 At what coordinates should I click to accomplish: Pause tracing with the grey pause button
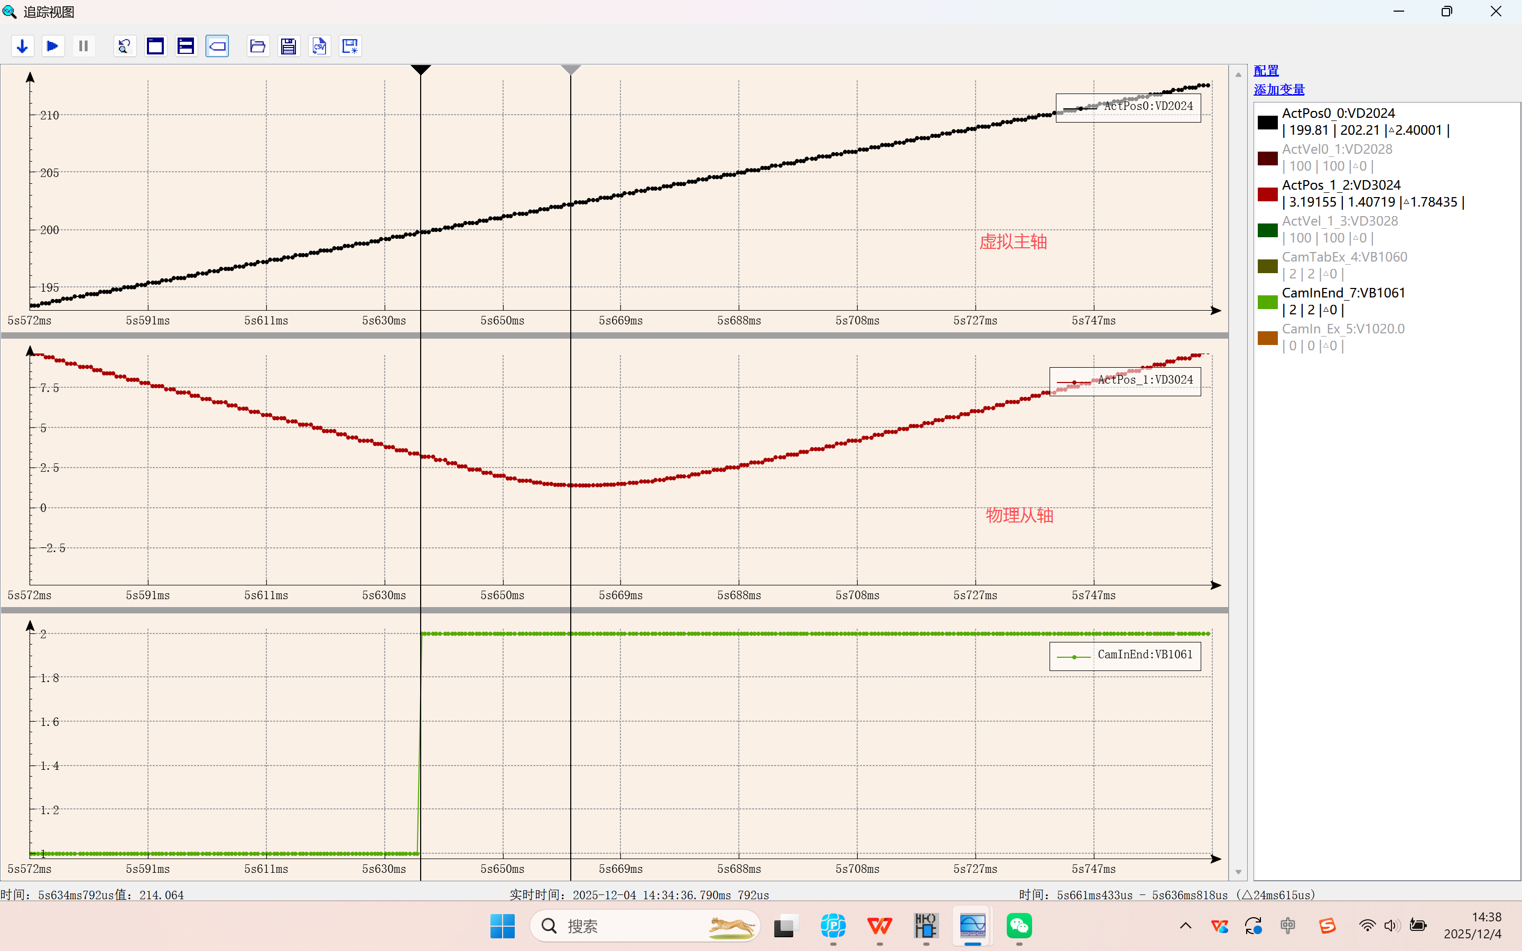coord(83,46)
